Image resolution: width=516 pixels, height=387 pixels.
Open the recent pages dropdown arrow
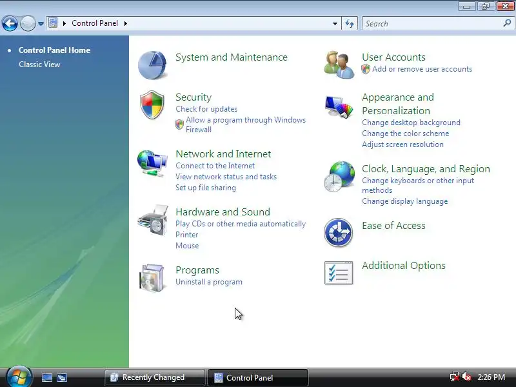(41, 24)
